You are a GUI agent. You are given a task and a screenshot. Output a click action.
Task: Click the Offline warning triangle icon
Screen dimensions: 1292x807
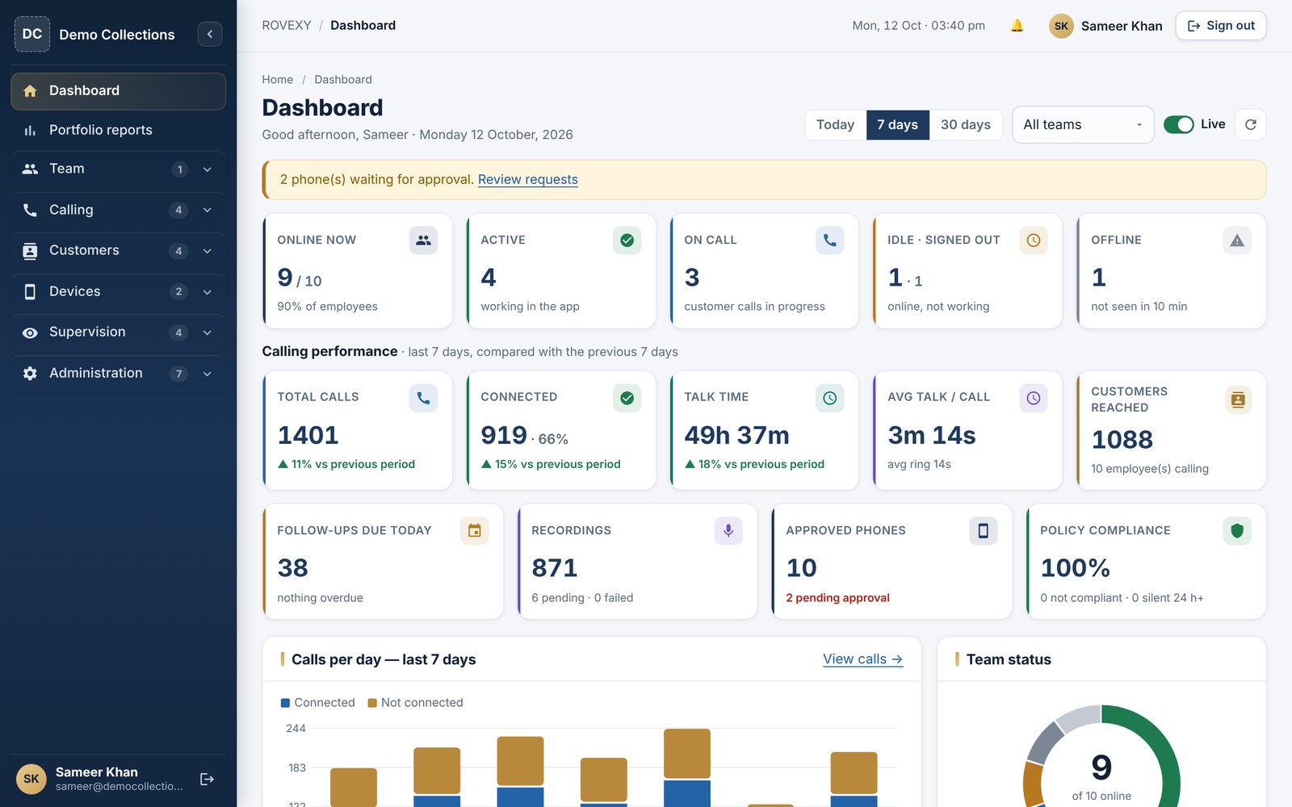click(x=1237, y=240)
